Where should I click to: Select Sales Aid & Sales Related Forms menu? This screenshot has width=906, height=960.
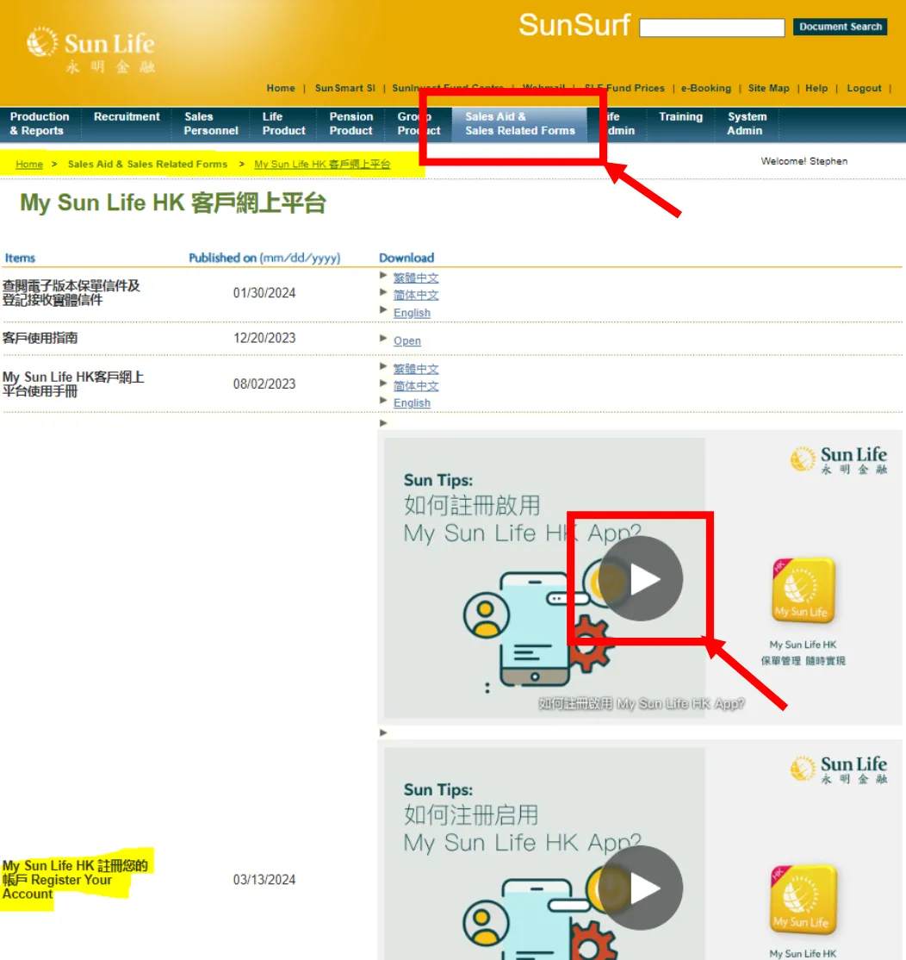tap(519, 124)
